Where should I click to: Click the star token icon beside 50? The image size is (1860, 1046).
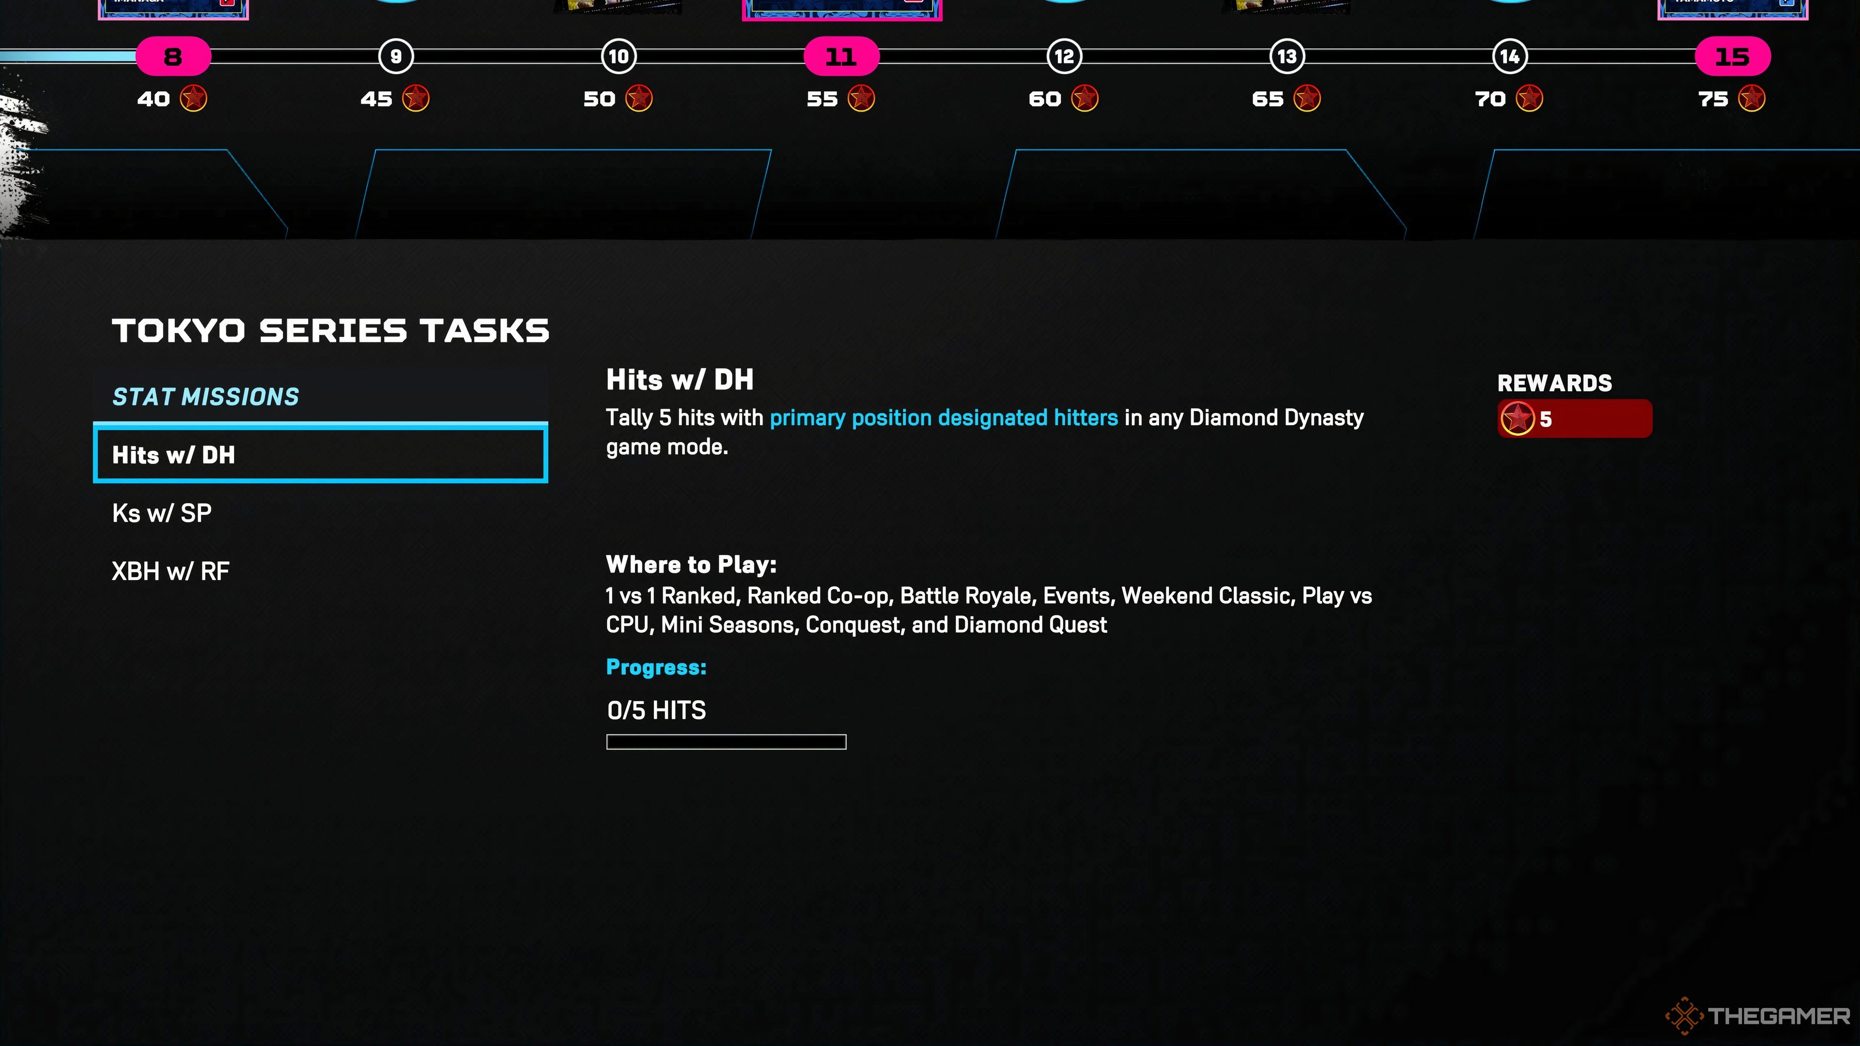tap(638, 98)
